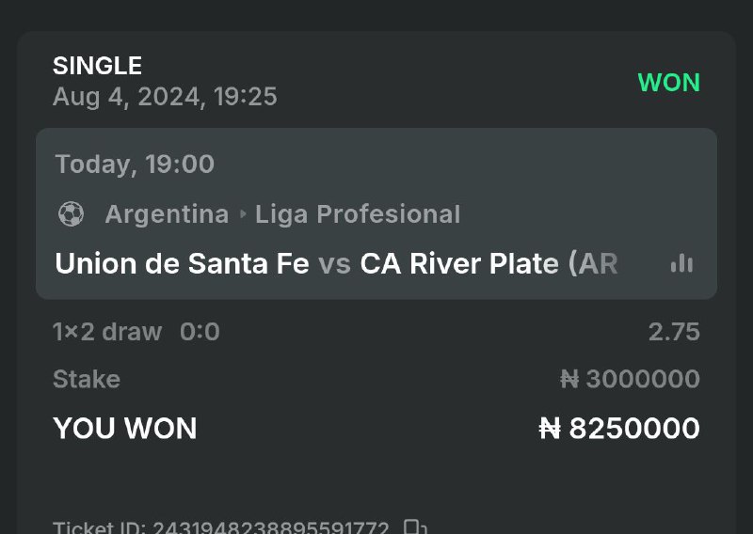Click the 2.75 odds value
The width and height of the screenshot is (753, 534).
pyautogui.click(x=674, y=332)
